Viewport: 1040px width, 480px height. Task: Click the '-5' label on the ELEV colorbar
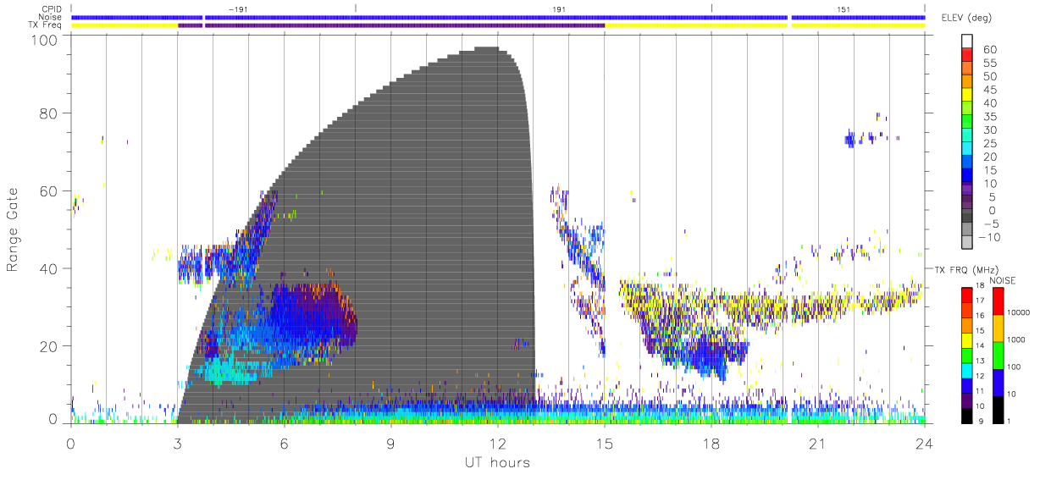pyautogui.click(x=992, y=224)
